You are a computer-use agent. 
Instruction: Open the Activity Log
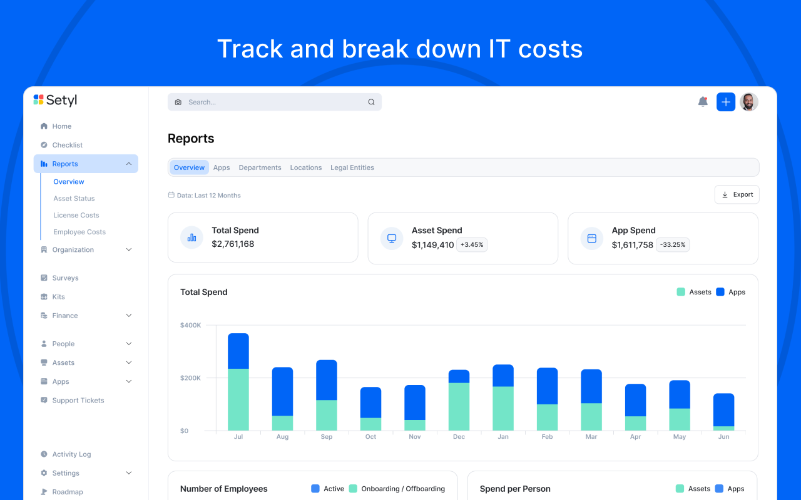[x=71, y=454]
